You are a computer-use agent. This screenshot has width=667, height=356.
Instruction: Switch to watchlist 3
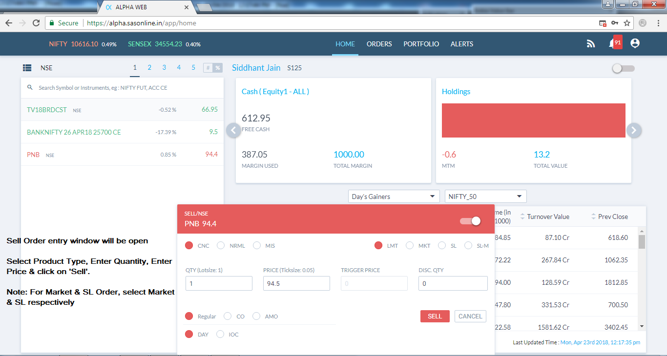coord(164,68)
